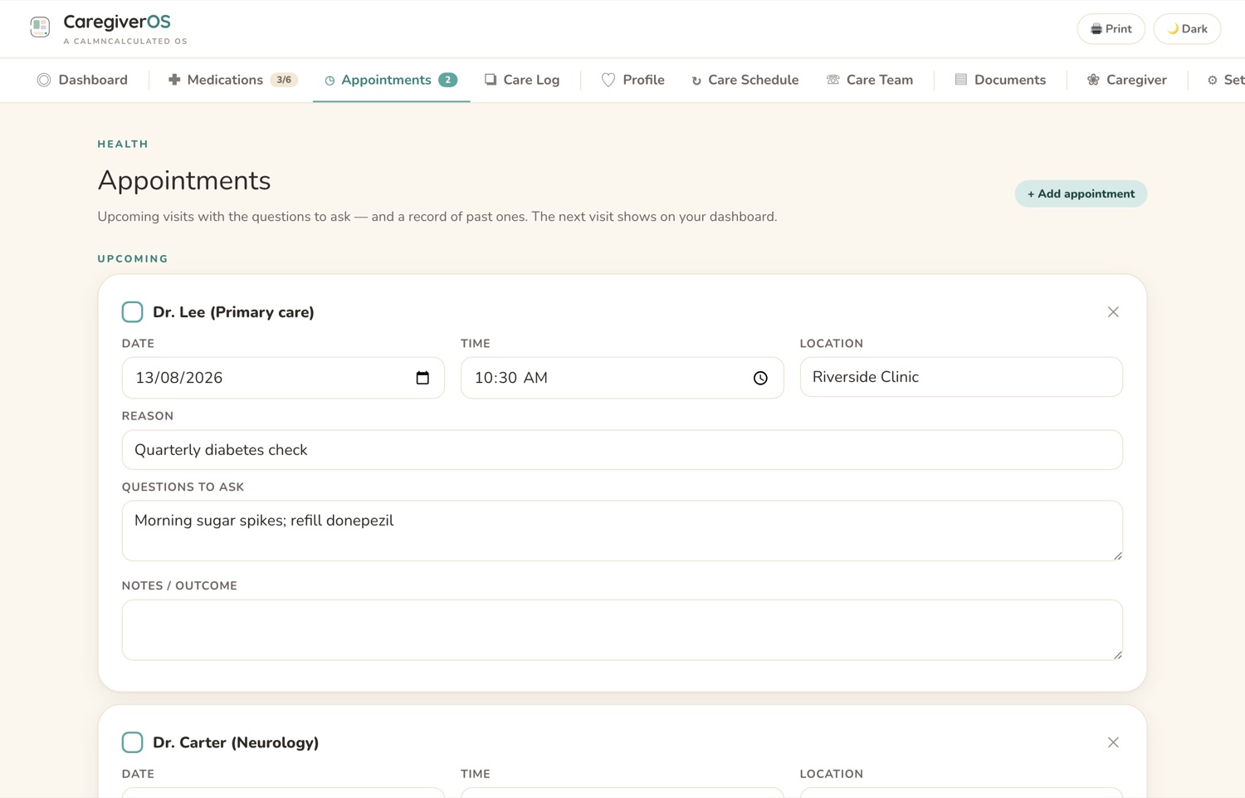This screenshot has height=798, width=1245.
Task: Open the date picker calendar icon
Action: click(x=422, y=378)
